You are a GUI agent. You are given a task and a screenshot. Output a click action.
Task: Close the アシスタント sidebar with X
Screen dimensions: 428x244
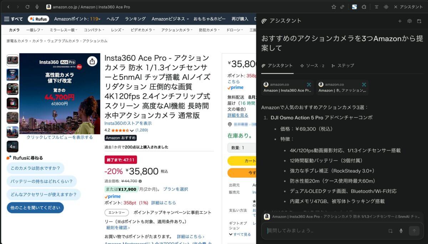(x=396, y=7)
